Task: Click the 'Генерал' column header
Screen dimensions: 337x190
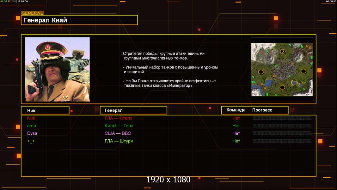Action: pos(133,110)
